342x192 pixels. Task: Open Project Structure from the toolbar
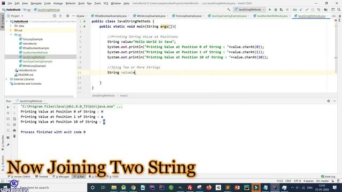tap(325, 10)
